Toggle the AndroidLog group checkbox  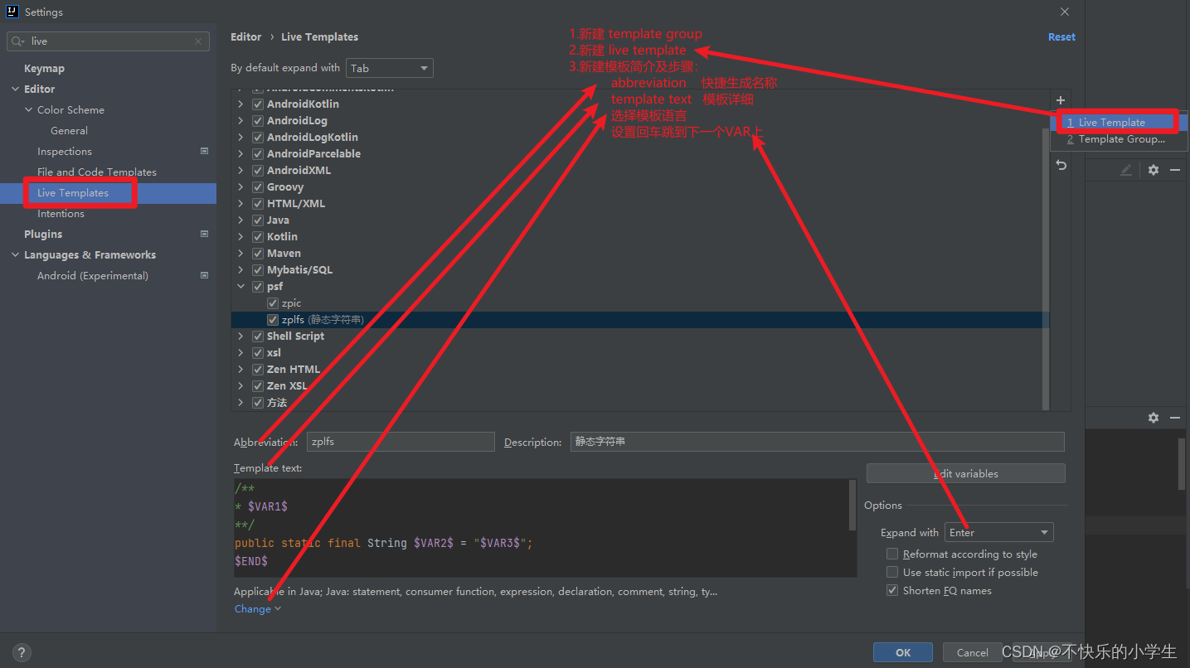(x=258, y=121)
